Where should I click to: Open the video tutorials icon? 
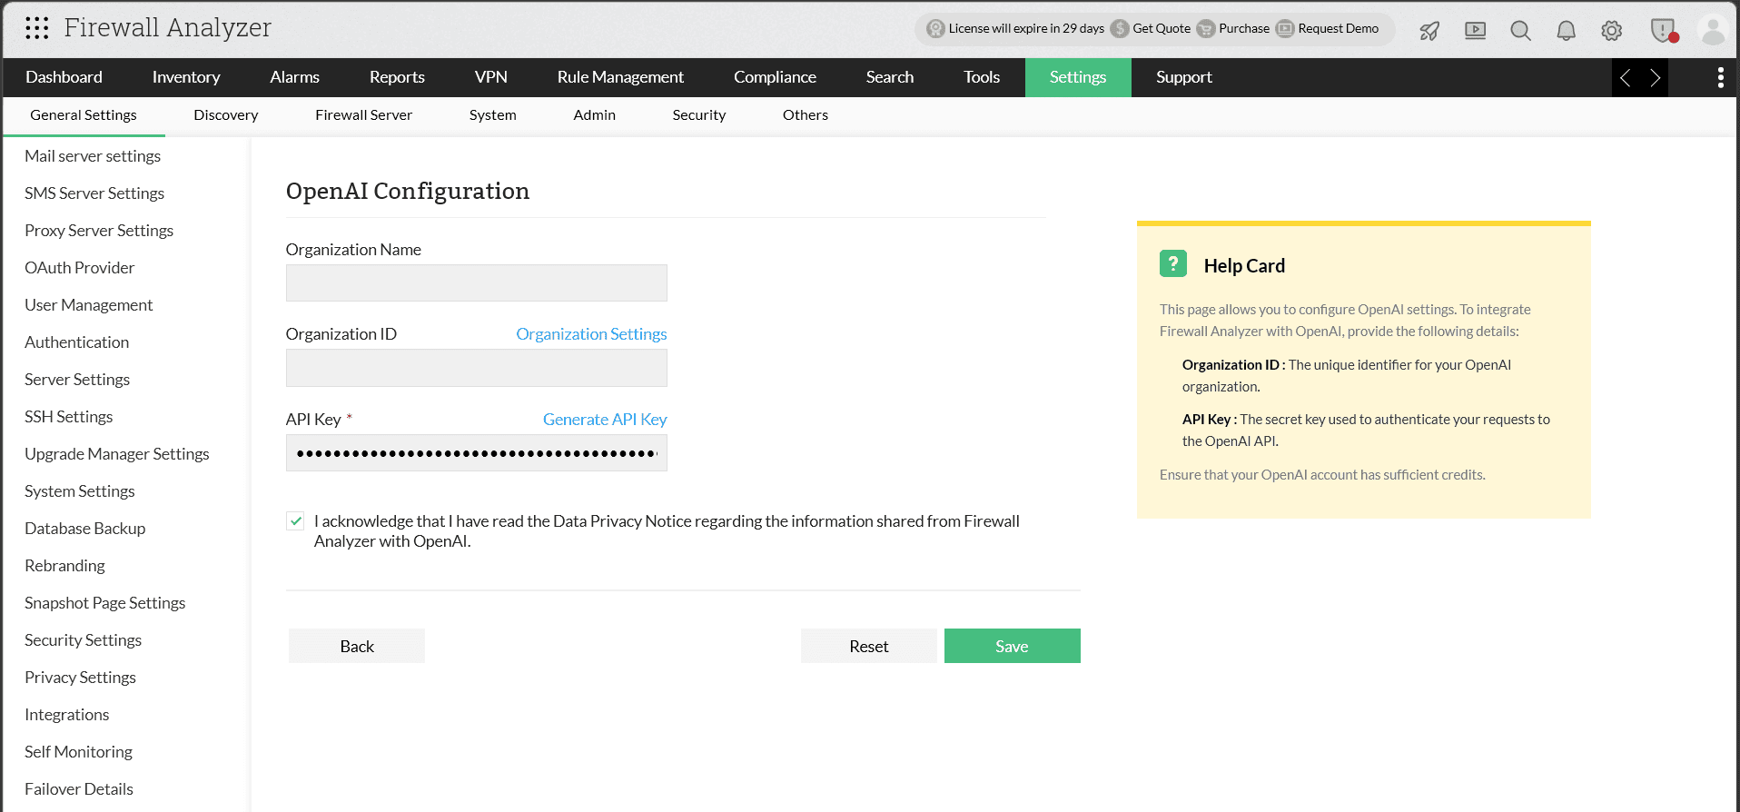[x=1476, y=31]
